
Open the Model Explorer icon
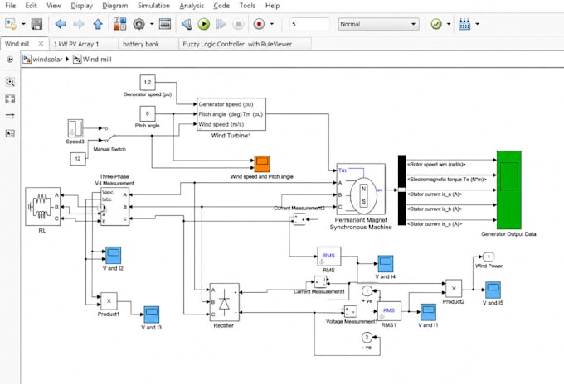click(165, 24)
